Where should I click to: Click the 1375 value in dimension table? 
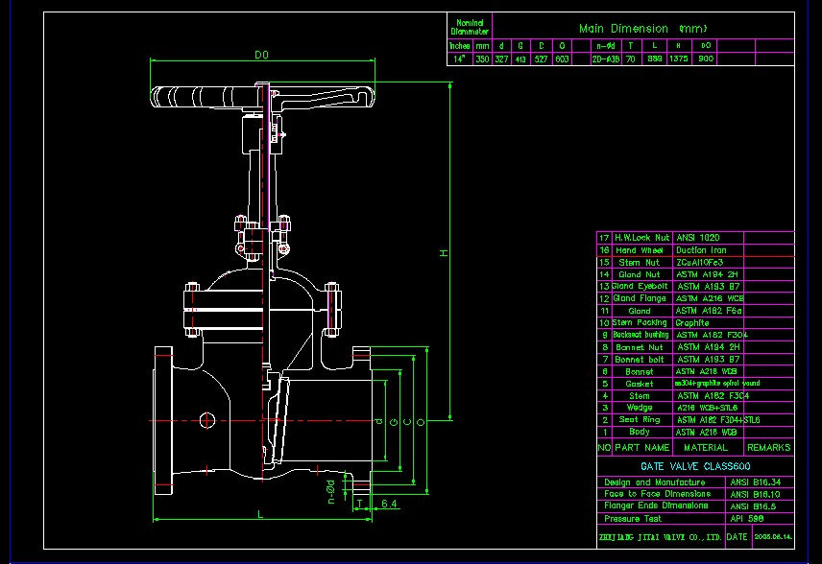(679, 59)
